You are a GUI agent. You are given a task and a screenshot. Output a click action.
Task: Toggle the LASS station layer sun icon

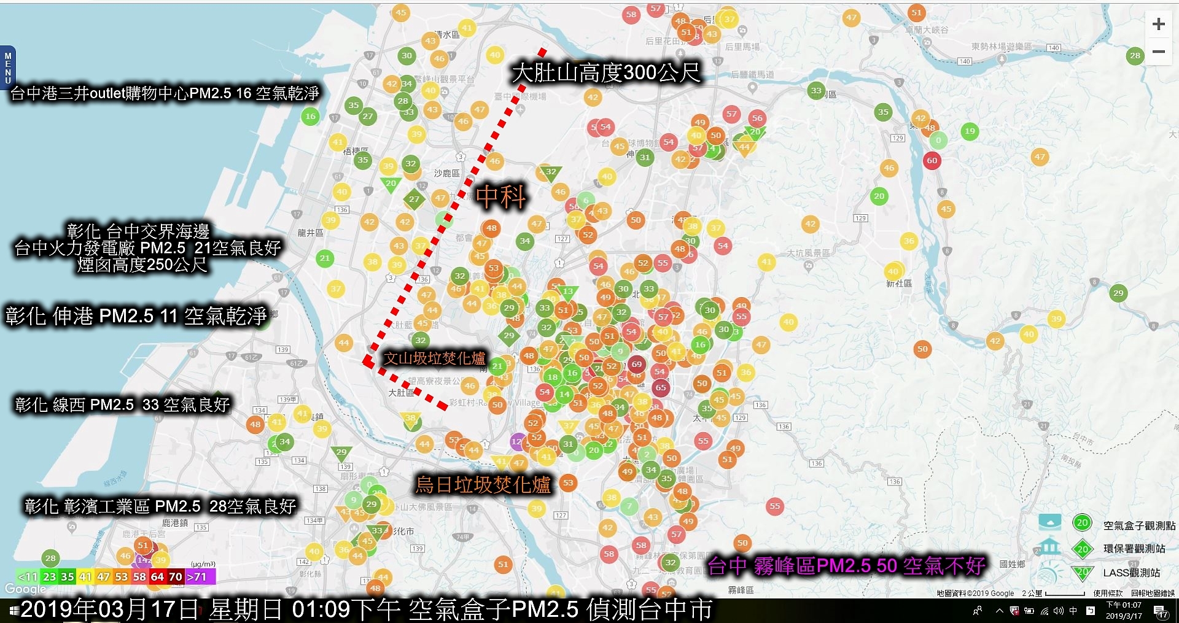click(1049, 573)
